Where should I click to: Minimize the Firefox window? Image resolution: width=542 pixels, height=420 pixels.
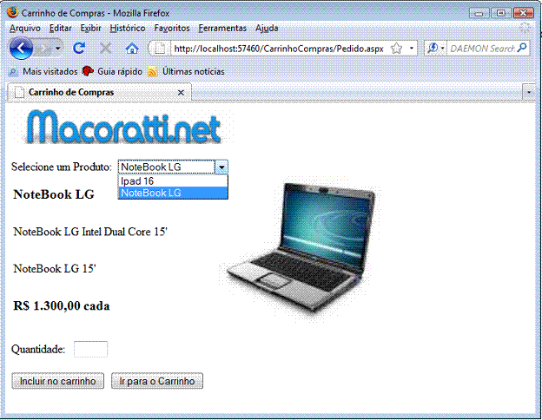[x=479, y=13]
